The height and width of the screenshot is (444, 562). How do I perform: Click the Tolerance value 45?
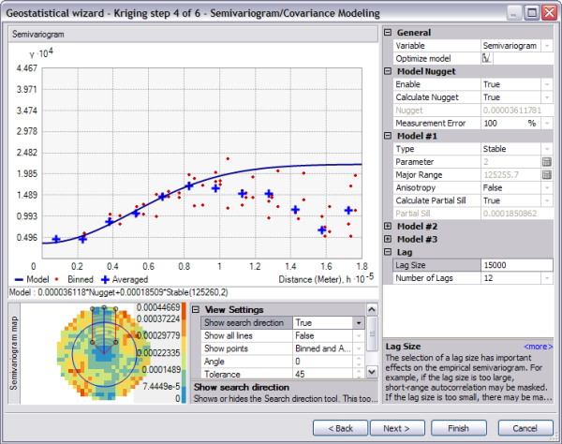pyautogui.click(x=300, y=374)
